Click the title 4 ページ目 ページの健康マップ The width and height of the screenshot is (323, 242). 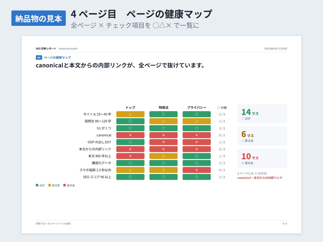(141, 14)
